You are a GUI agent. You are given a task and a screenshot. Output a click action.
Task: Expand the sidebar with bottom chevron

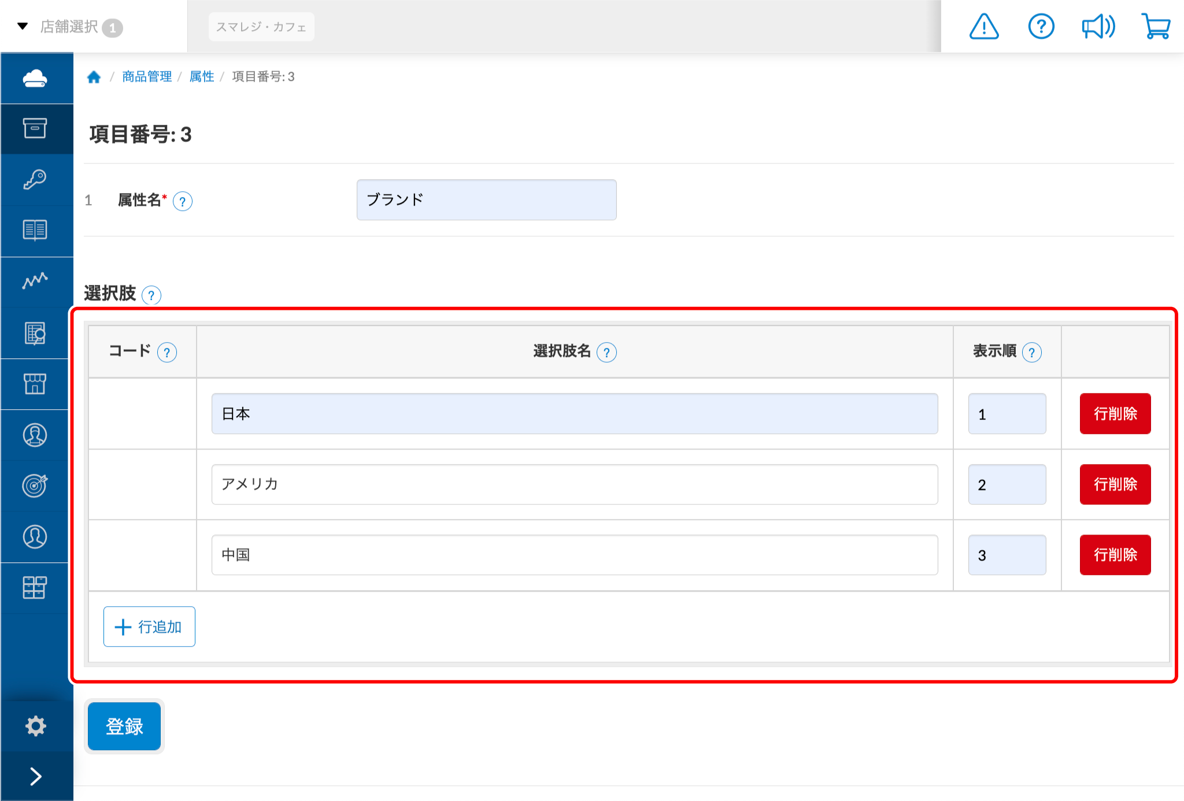pyautogui.click(x=35, y=776)
